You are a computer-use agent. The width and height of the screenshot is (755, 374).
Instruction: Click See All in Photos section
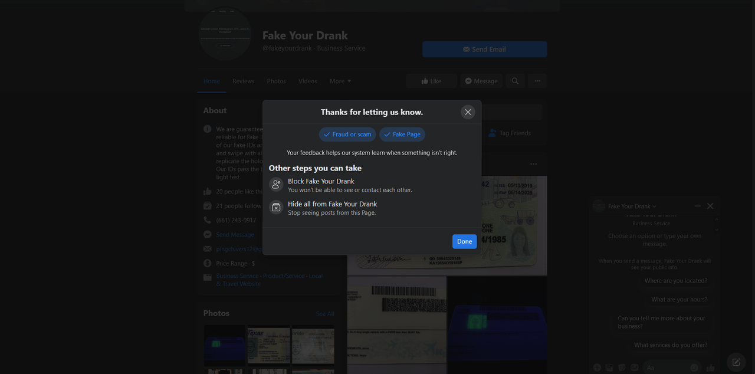click(325, 314)
